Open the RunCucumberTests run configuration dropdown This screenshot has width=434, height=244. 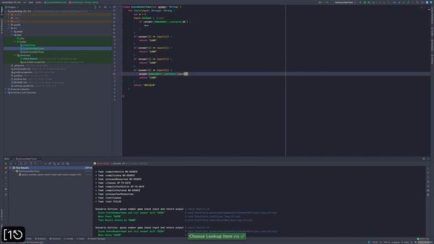(x=344, y=3)
